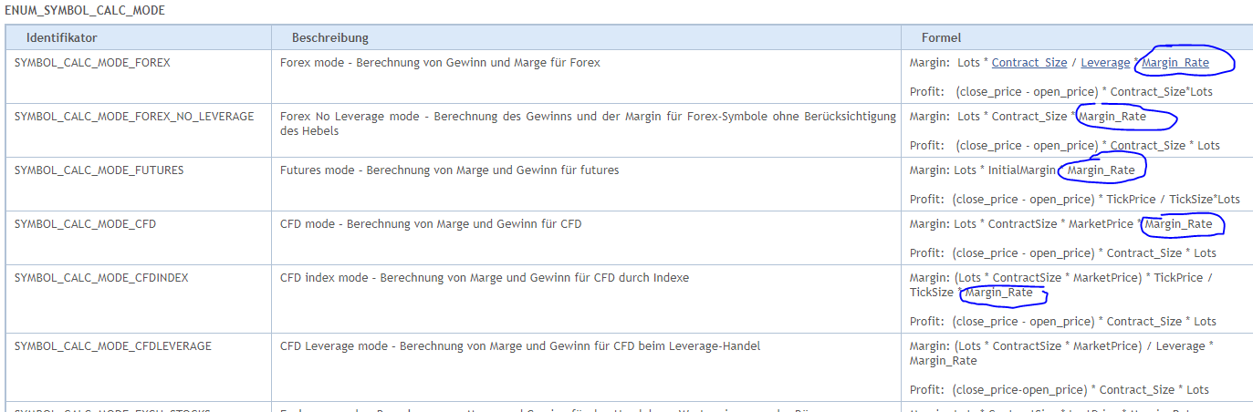1253x412 pixels.
Task: Click the Identifikator column header
Action: coord(61,37)
